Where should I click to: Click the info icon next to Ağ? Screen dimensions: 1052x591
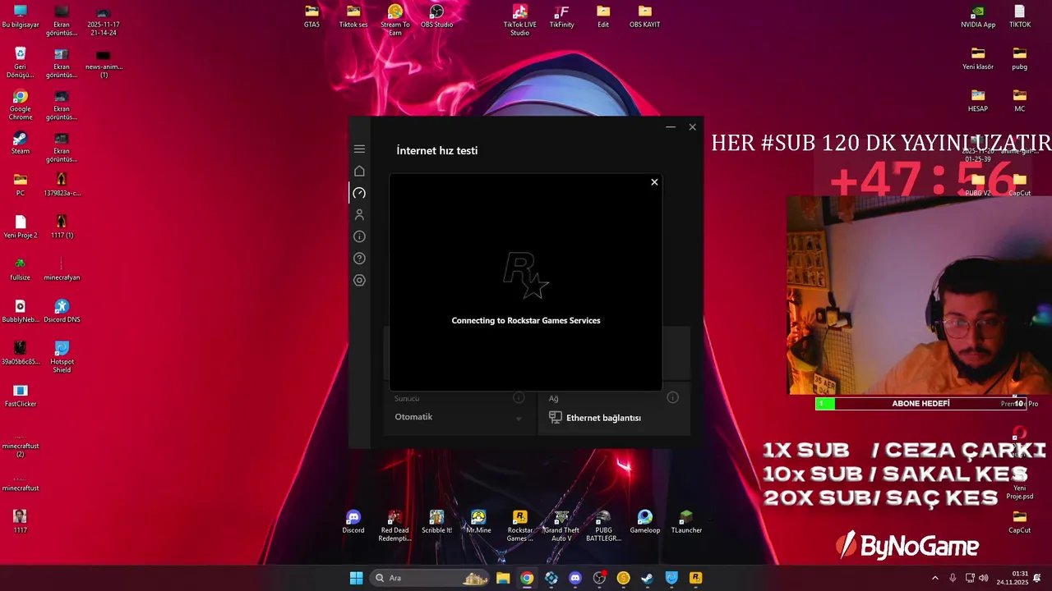(x=672, y=397)
